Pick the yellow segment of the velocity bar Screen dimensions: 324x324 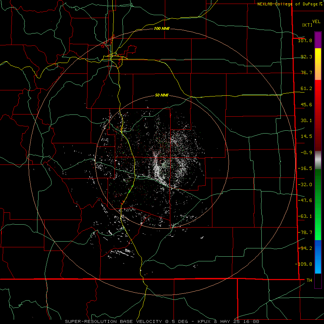(x=318, y=64)
